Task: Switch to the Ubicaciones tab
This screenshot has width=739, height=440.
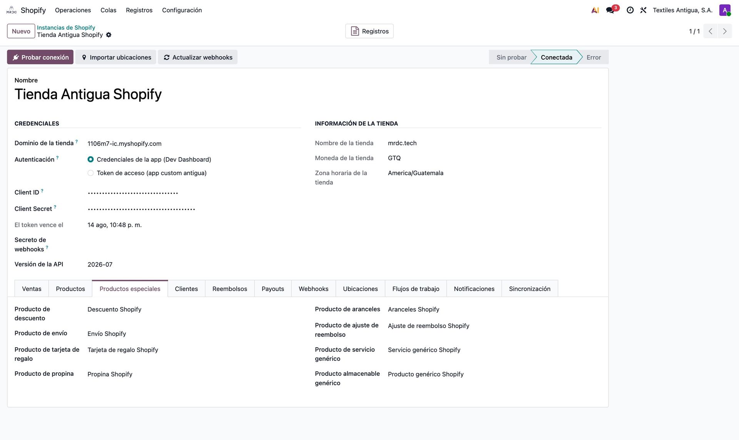Action: pyautogui.click(x=360, y=289)
